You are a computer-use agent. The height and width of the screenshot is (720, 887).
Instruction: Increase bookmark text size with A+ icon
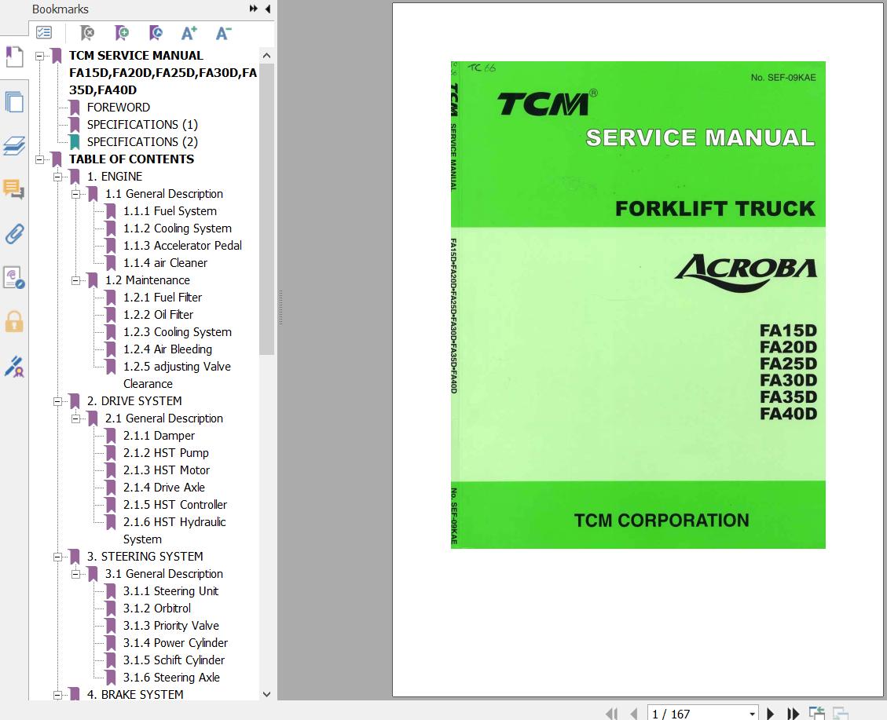pyautogui.click(x=189, y=33)
